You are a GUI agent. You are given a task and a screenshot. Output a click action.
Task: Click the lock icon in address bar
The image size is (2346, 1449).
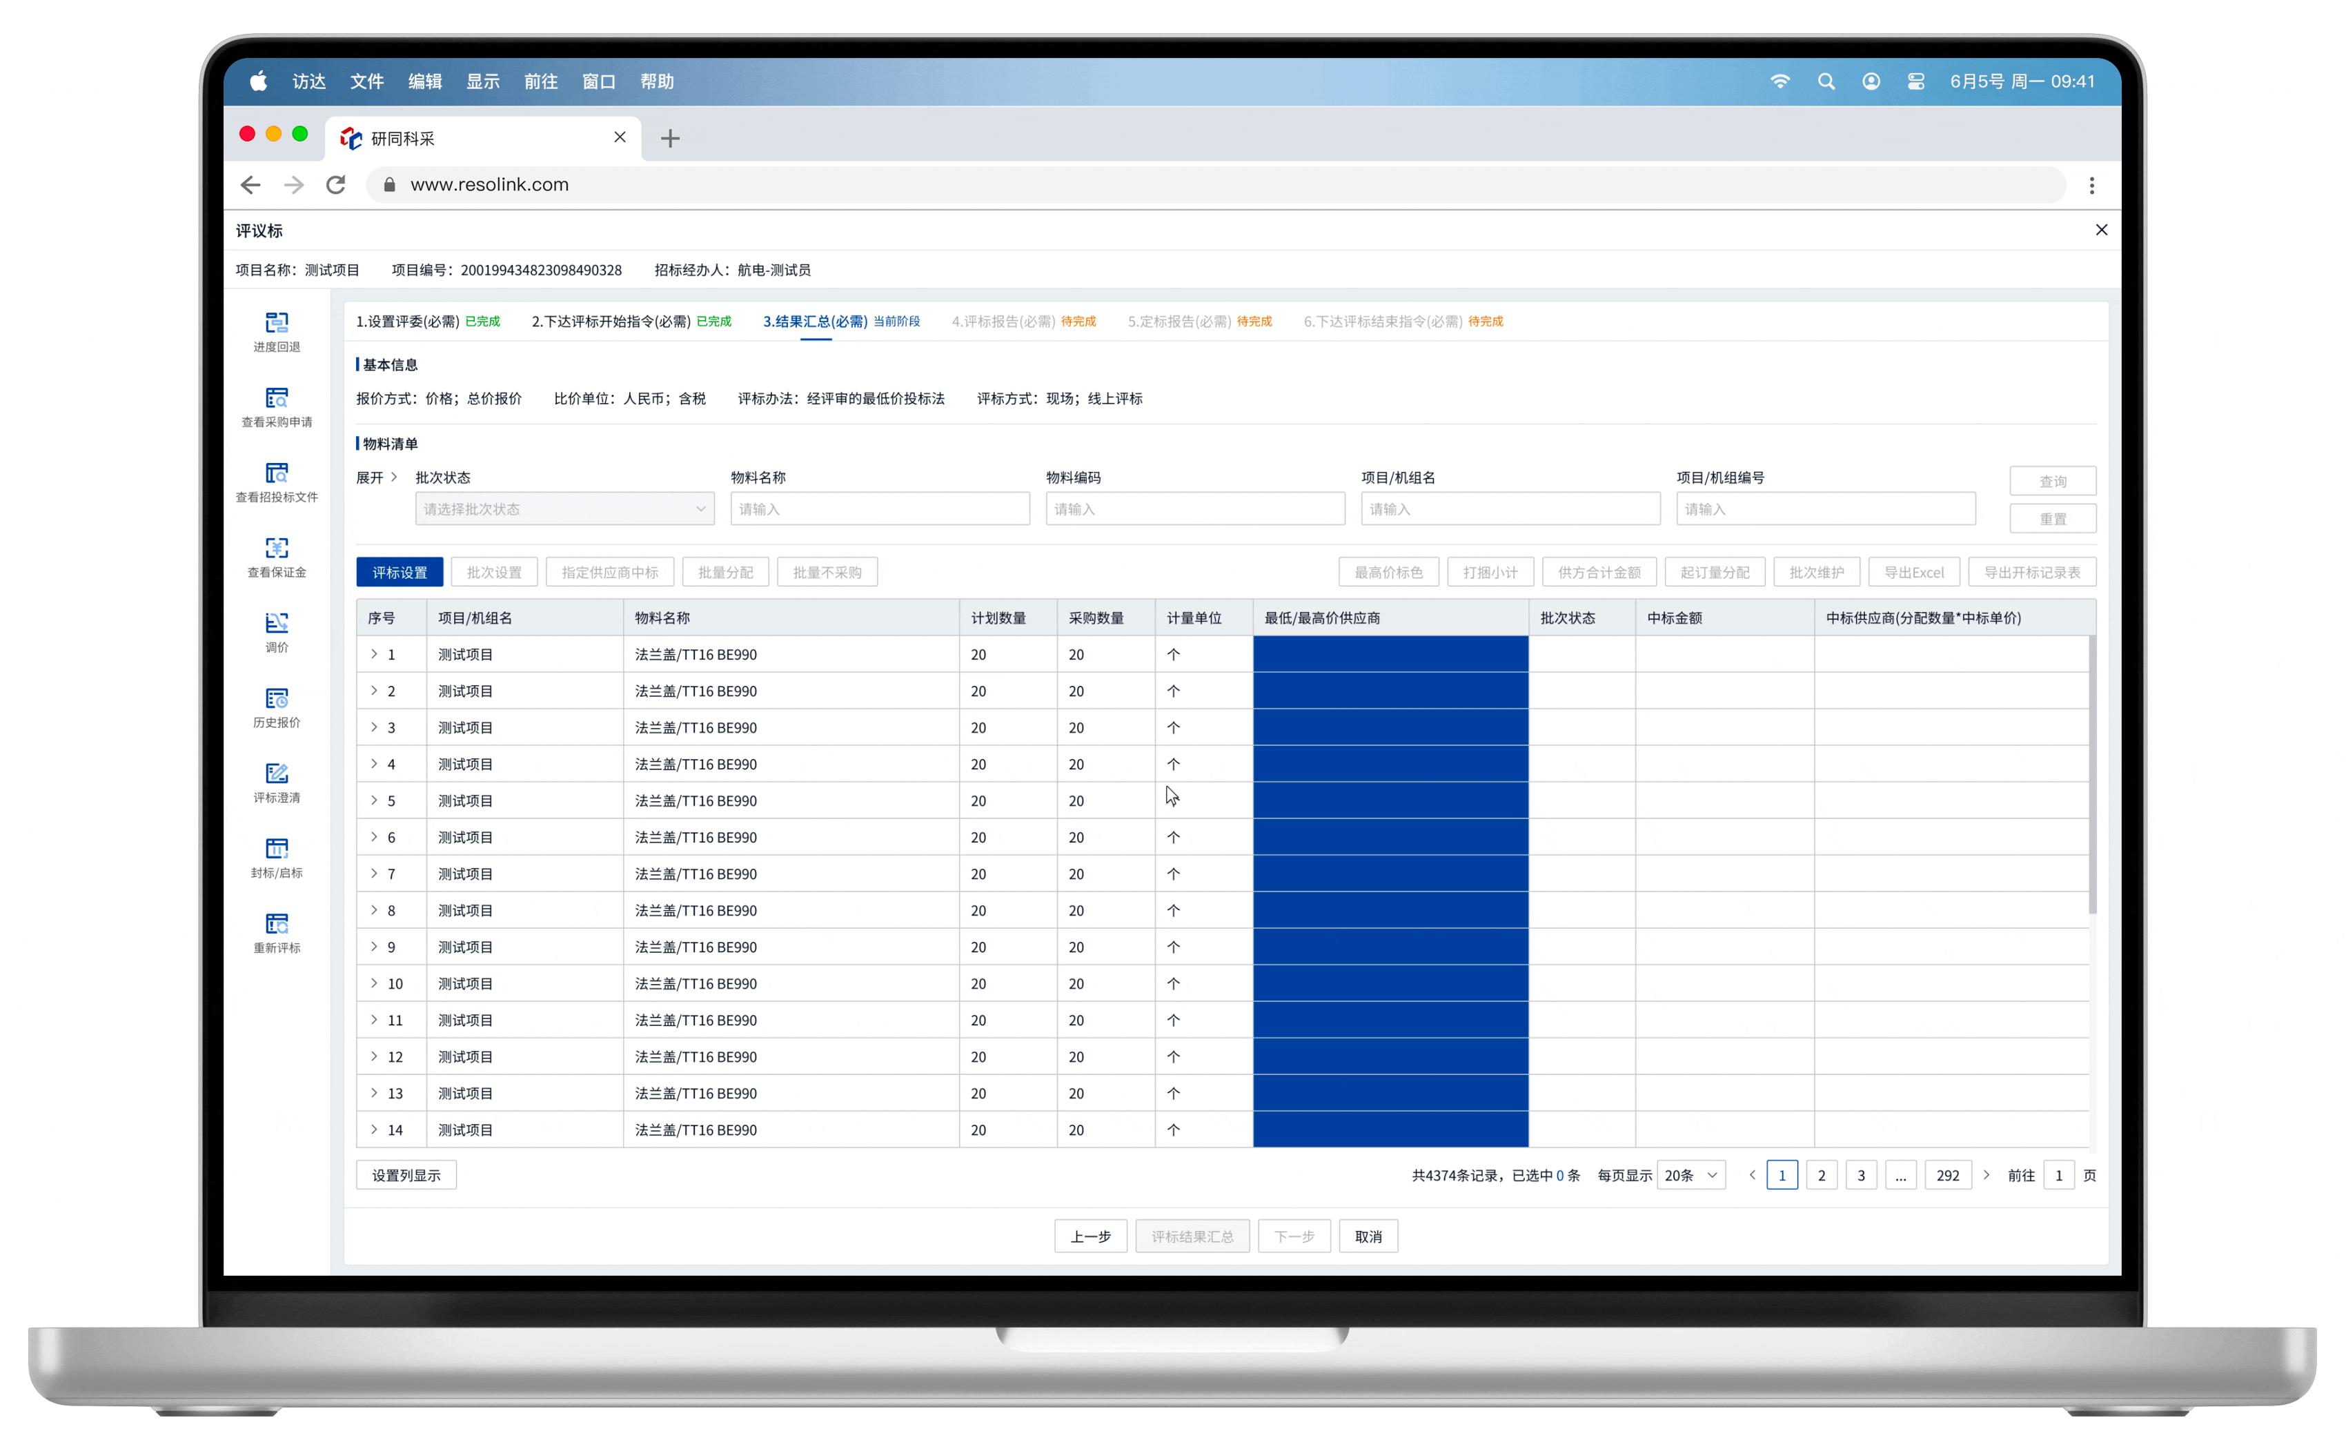click(x=389, y=185)
